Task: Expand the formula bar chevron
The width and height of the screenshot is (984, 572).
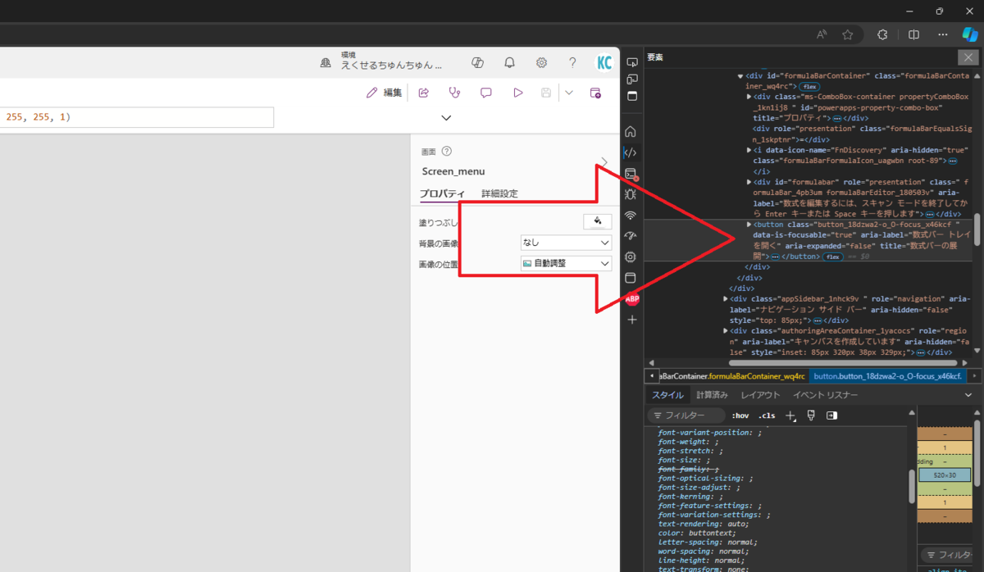Action: point(446,118)
